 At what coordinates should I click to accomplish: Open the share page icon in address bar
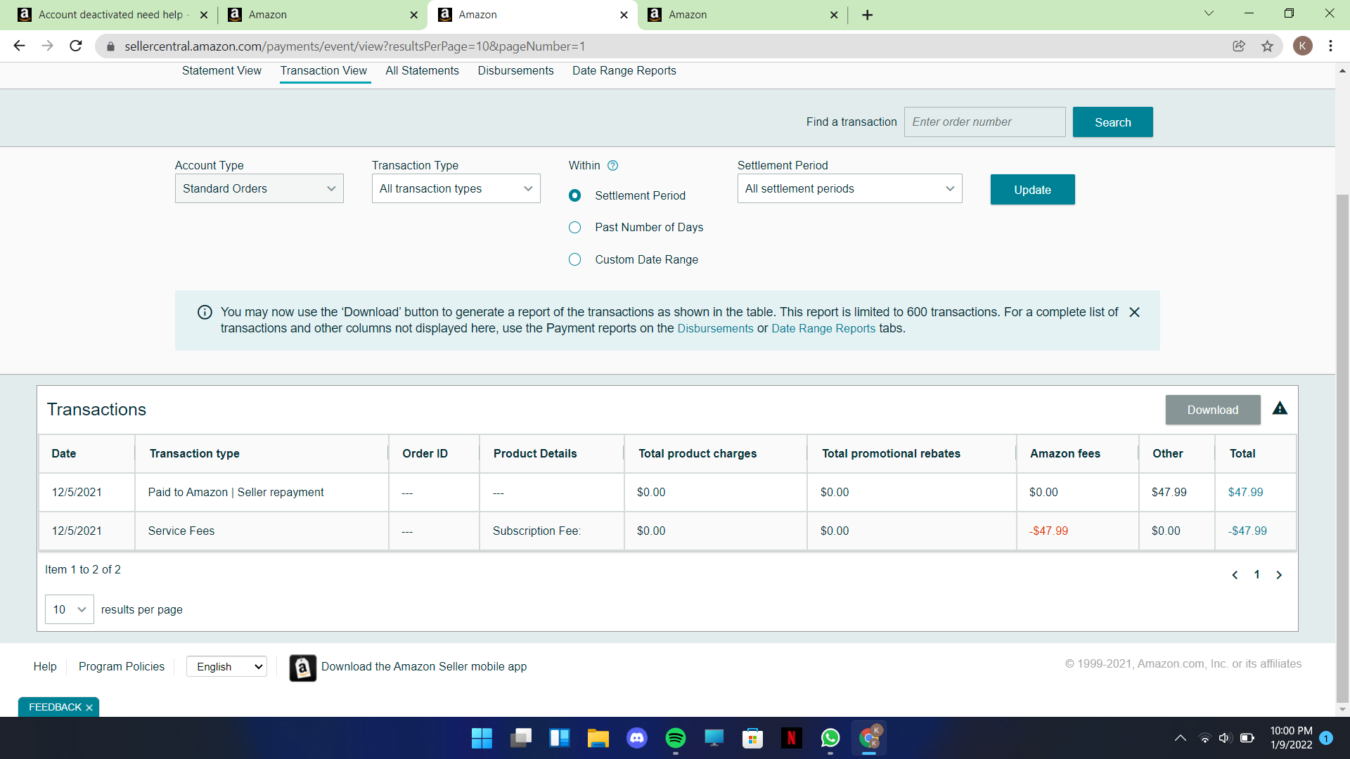pos(1239,46)
